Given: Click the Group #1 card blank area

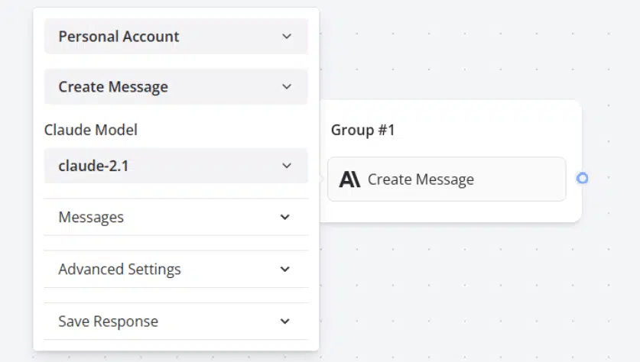Looking at the screenshot, I should [x=490, y=130].
